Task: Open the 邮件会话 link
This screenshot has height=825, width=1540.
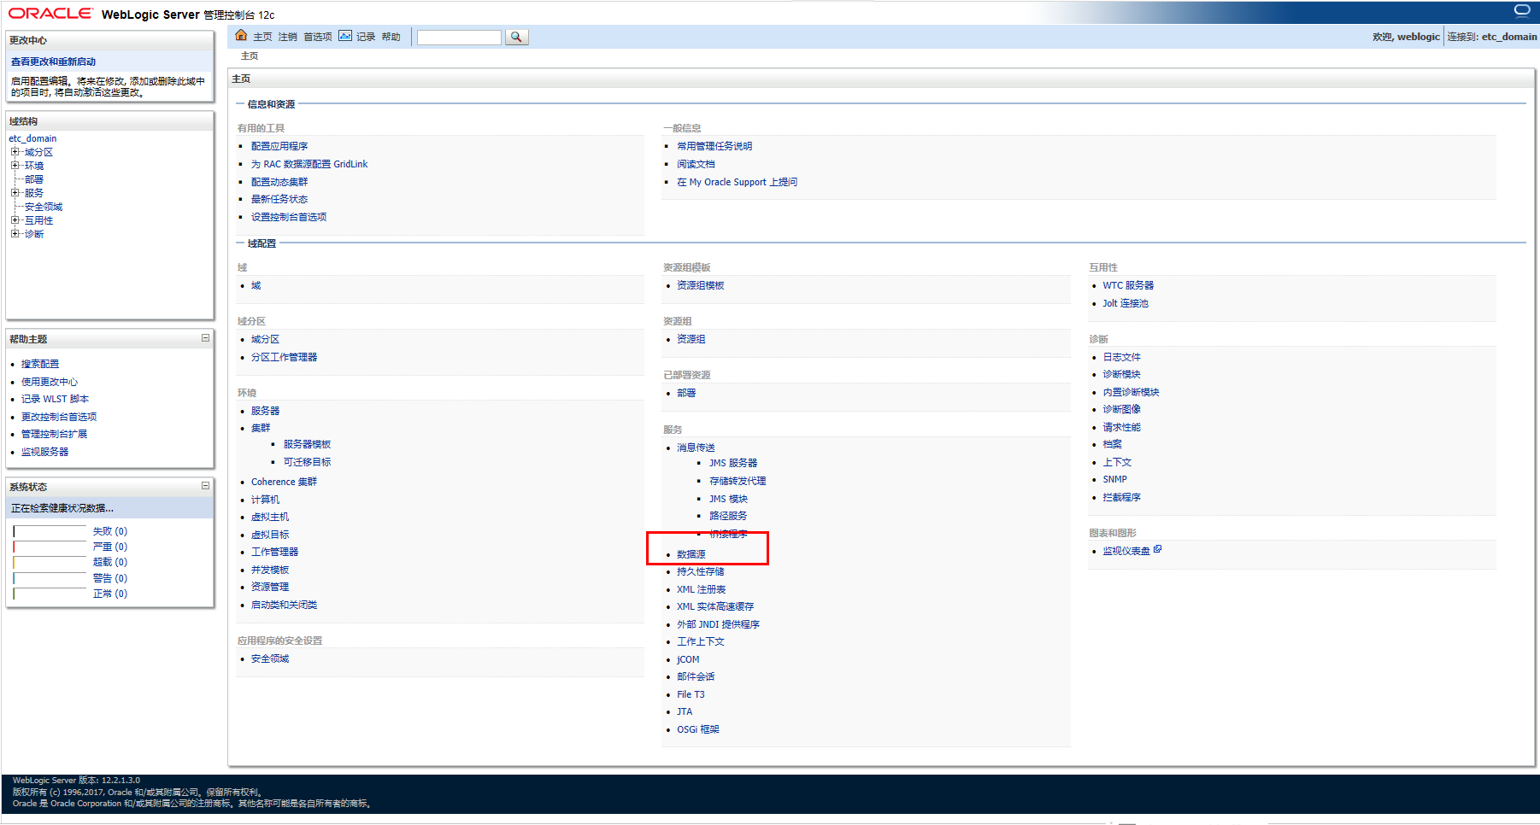Action: (696, 676)
